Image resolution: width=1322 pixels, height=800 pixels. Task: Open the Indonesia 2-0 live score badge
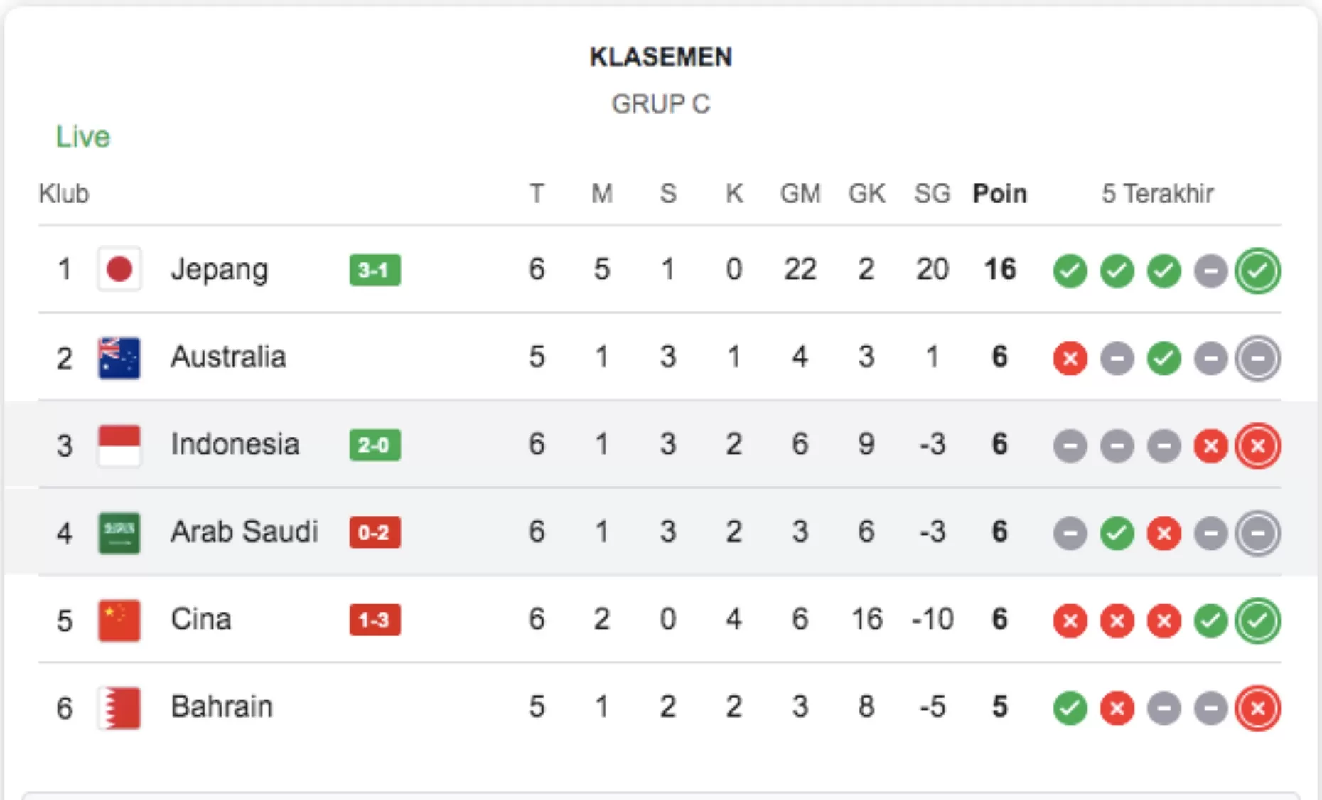tap(375, 445)
